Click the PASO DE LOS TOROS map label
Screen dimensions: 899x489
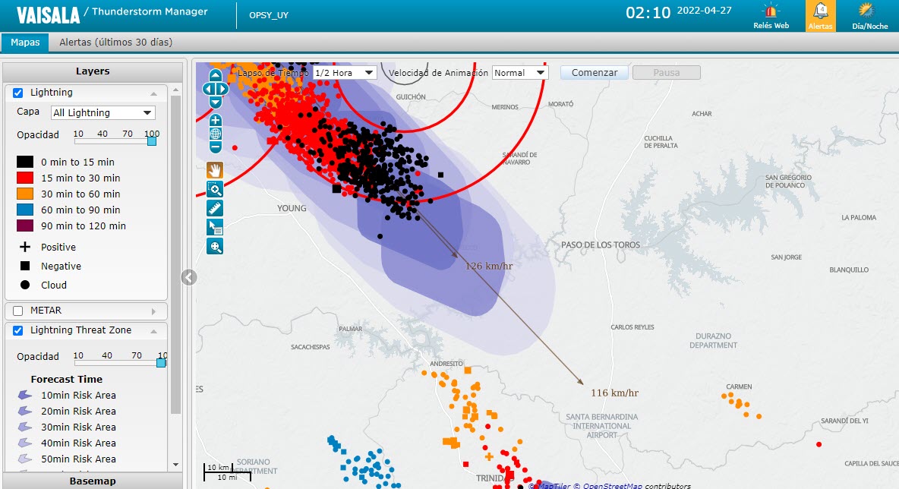(601, 244)
